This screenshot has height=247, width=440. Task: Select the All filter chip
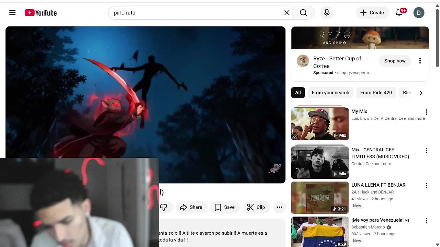298,93
